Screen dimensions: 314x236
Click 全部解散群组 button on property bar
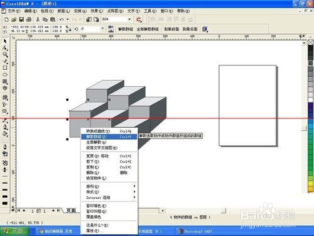(148, 29)
